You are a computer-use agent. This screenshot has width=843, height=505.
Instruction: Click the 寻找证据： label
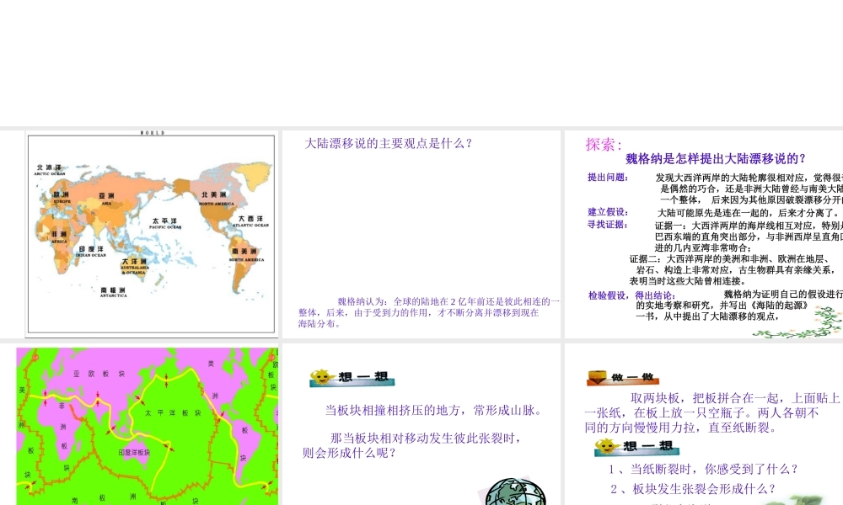[608, 225]
